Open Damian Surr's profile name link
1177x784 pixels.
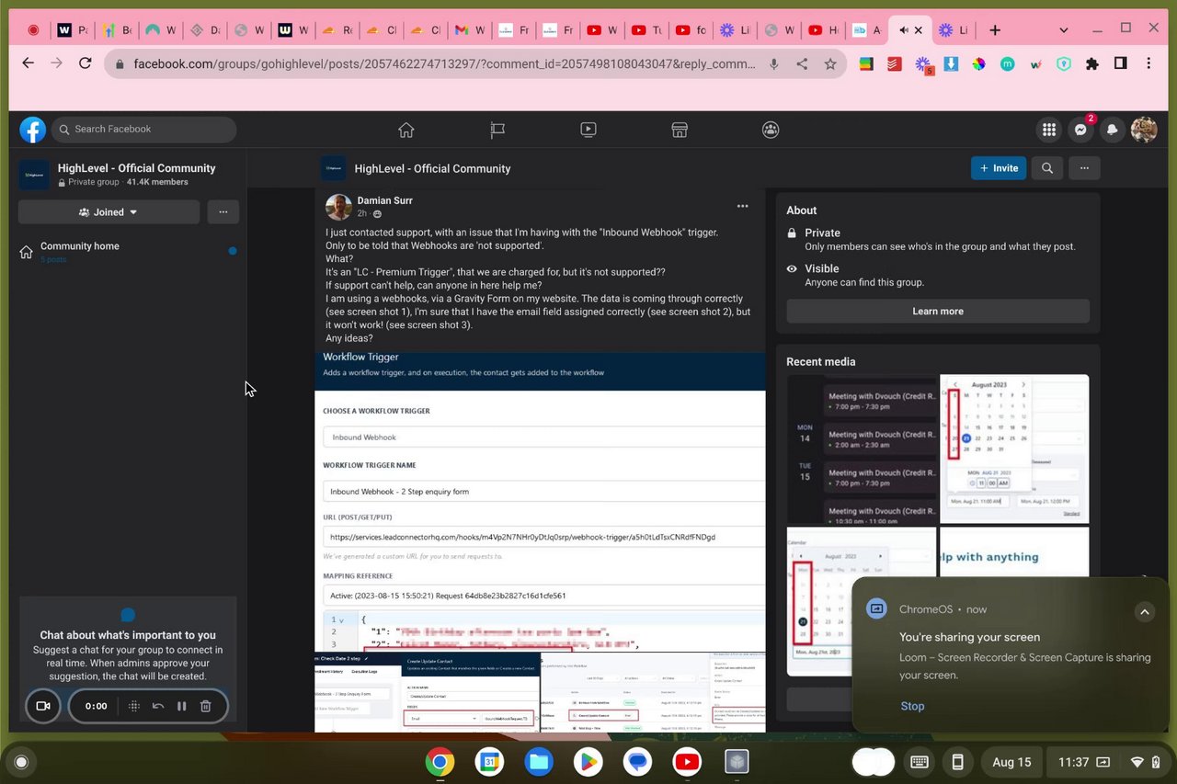[x=385, y=200]
